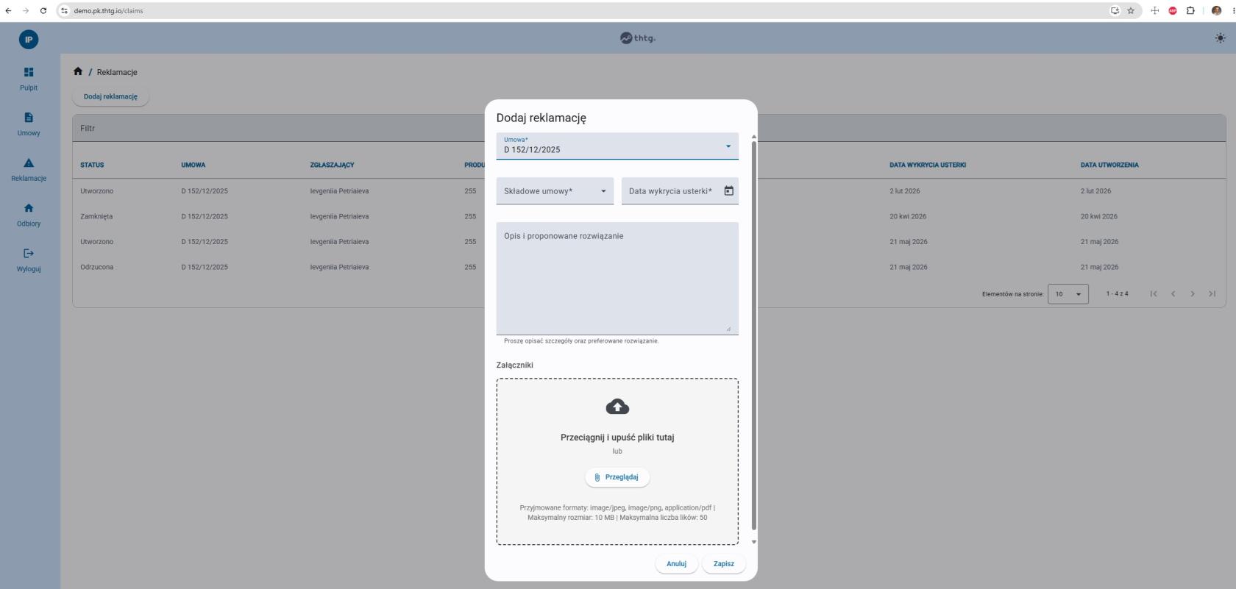Click the Zapisz button
Viewport: 1236px width, 589px height.
pyautogui.click(x=724, y=564)
